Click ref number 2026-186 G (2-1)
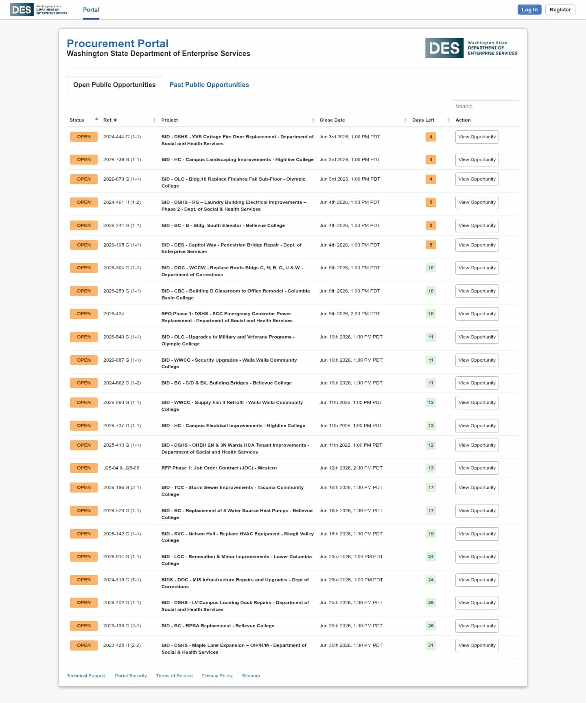This screenshot has height=703, width=586. tap(122, 487)
